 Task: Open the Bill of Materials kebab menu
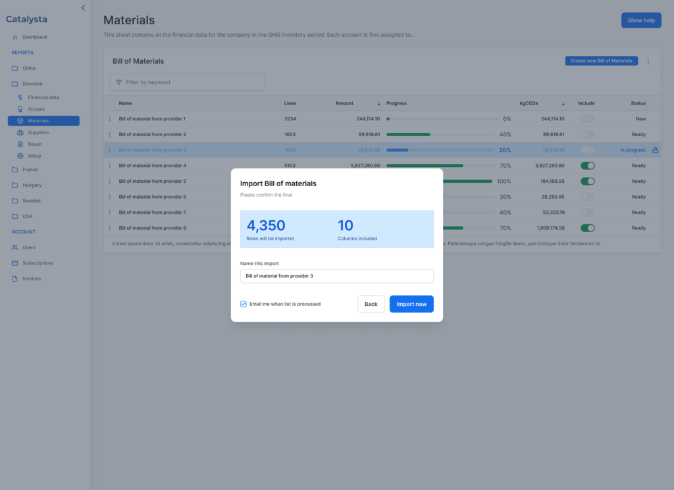coord(648,61)
